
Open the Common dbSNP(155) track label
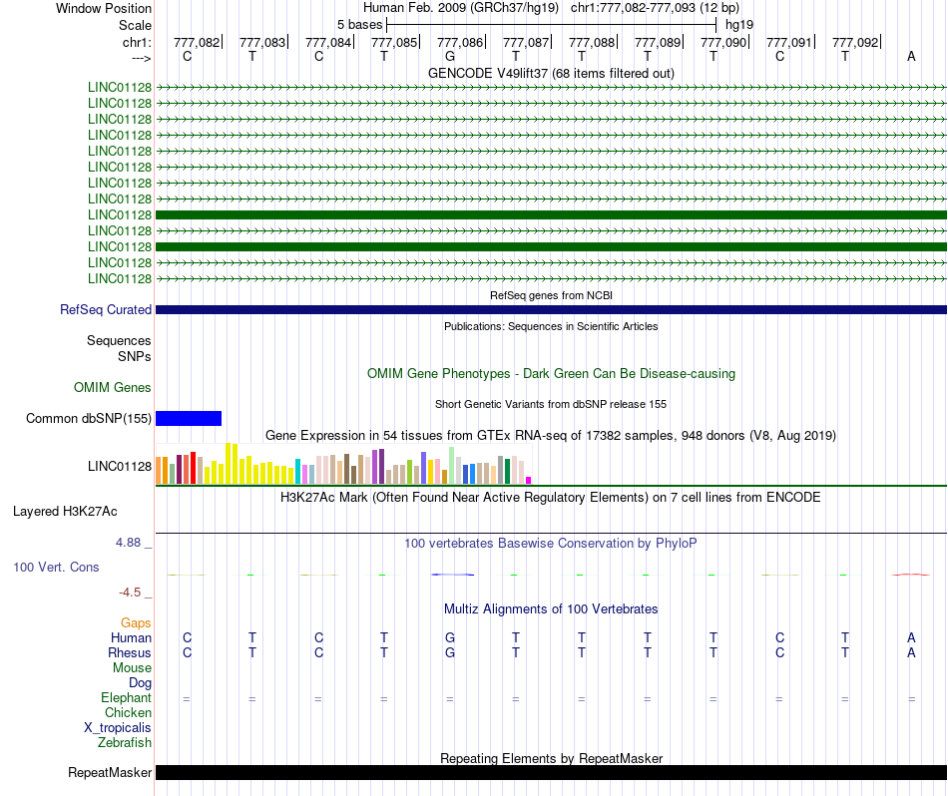click(89, 418)
